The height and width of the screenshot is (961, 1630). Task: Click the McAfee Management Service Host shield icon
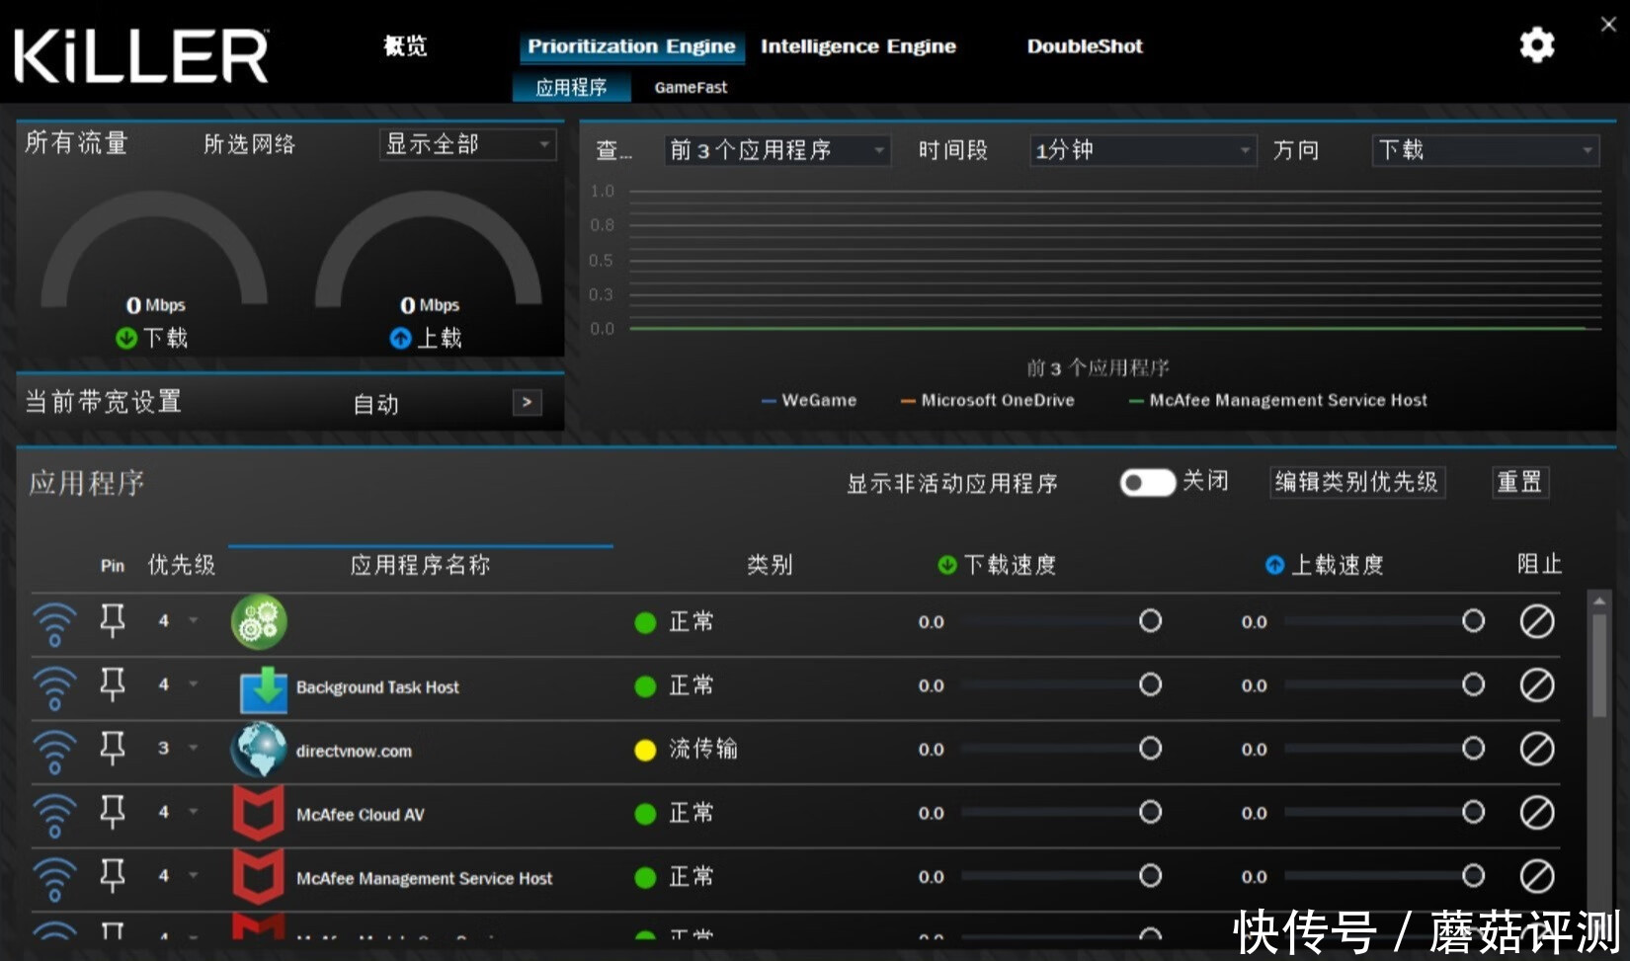[x=259, y=877]
